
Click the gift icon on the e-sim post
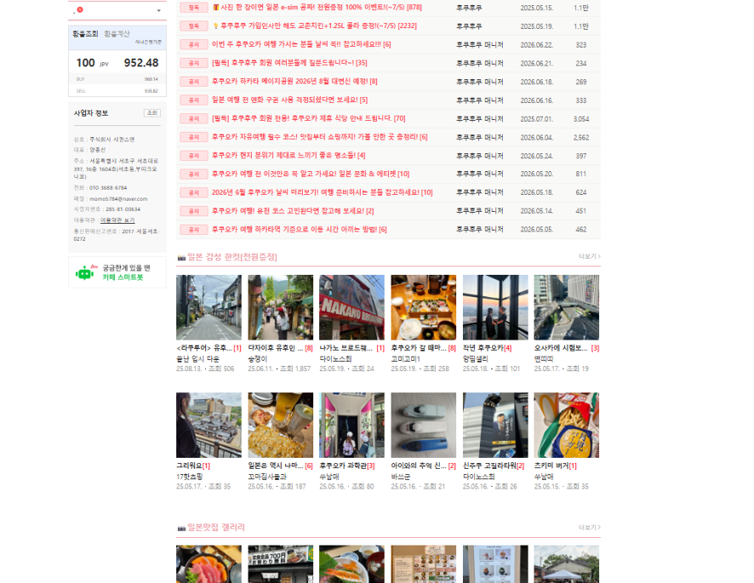[216, 7]
